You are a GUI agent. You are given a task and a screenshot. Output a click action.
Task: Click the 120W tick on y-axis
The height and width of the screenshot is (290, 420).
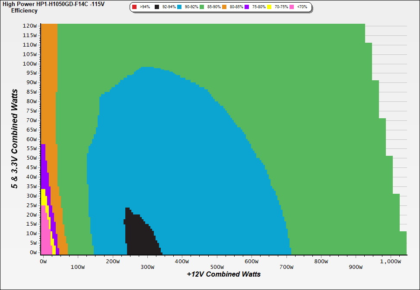(x=29, y=25)
